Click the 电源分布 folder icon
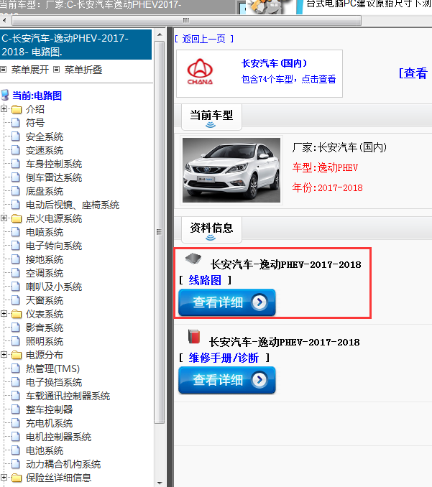The image size is (432, 487). (x=17, y=355)
